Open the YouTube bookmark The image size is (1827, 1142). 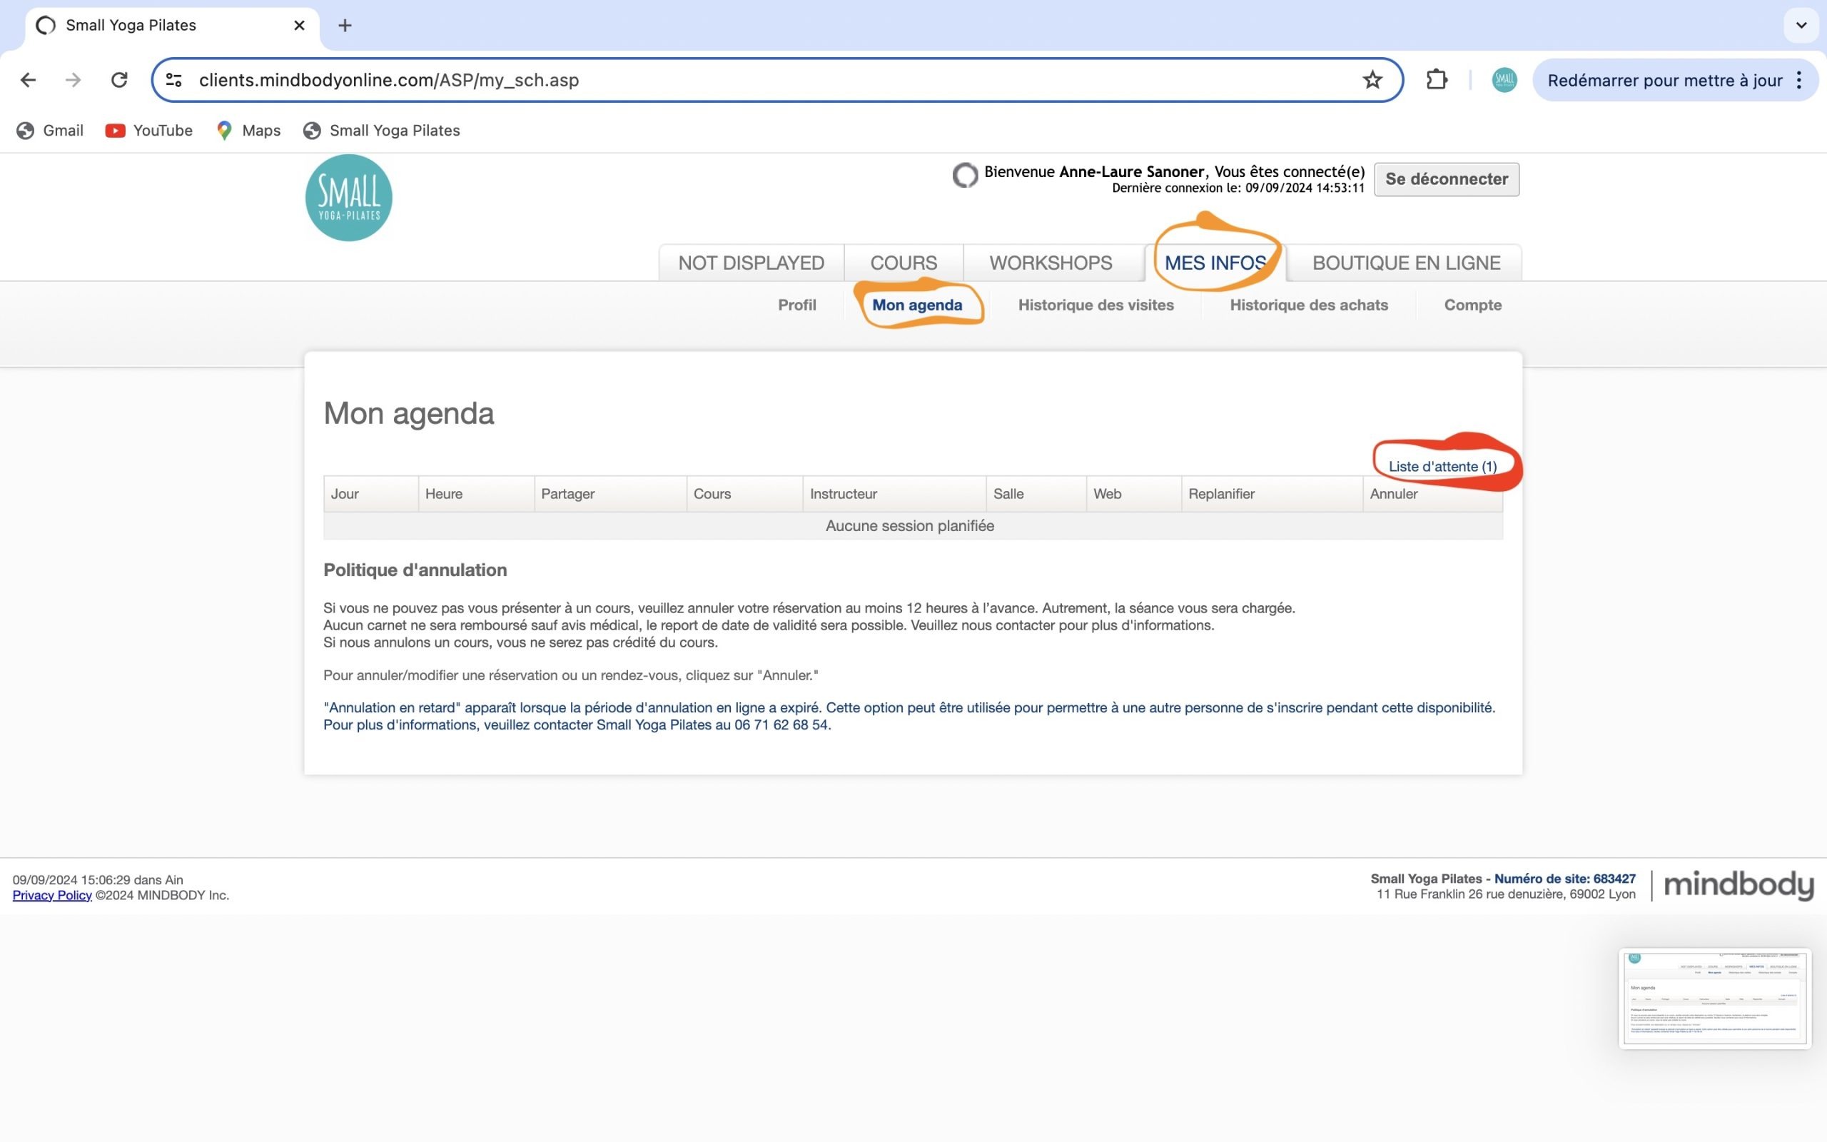point(148,131)
